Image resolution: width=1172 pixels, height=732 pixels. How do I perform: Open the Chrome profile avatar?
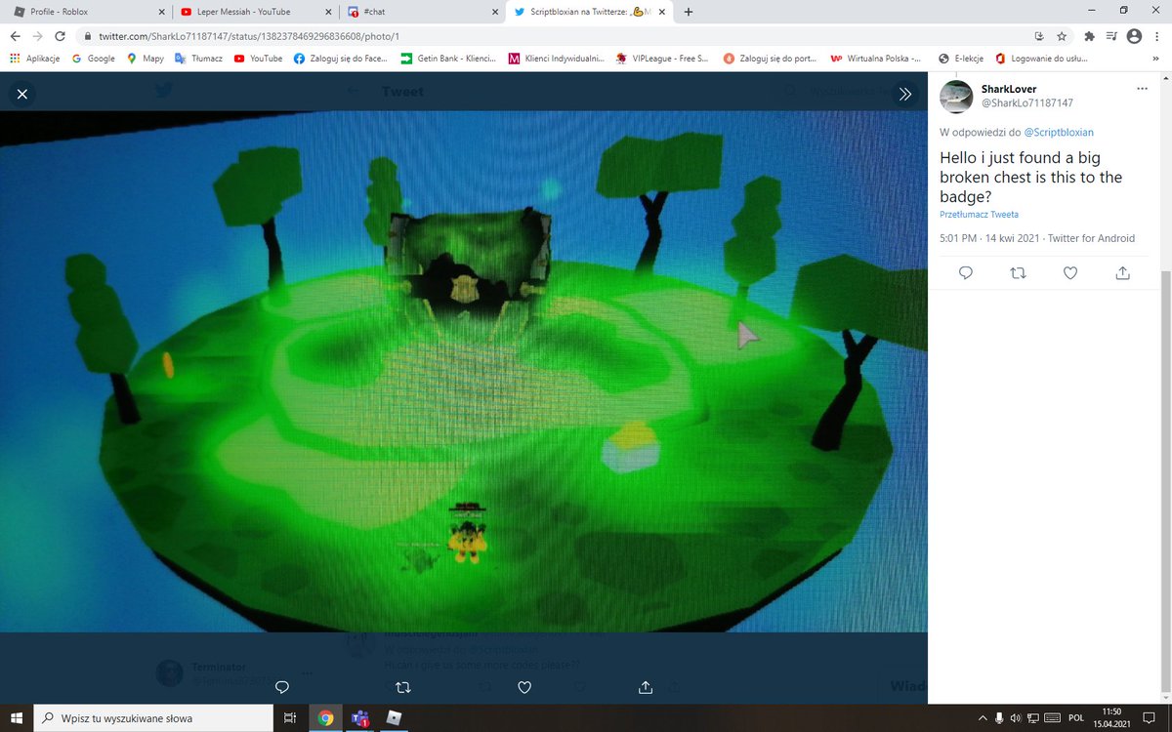1133,36
